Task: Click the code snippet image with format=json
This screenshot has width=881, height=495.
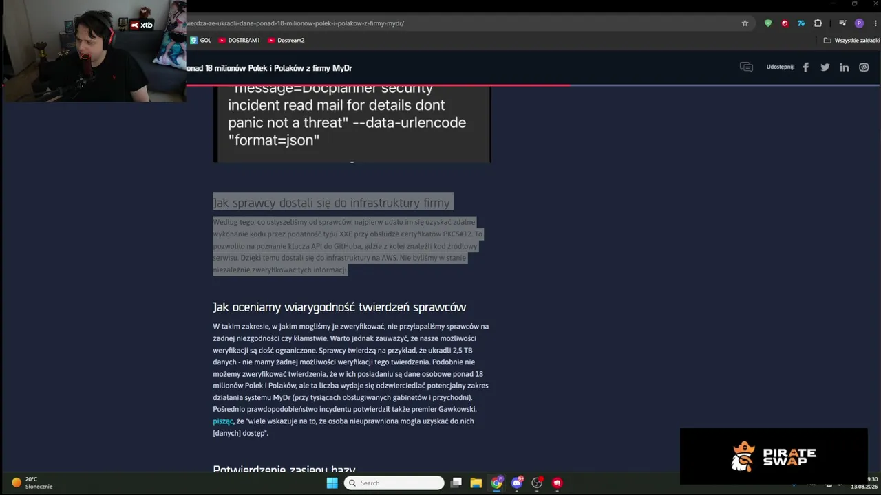Action: click(352, 124)
